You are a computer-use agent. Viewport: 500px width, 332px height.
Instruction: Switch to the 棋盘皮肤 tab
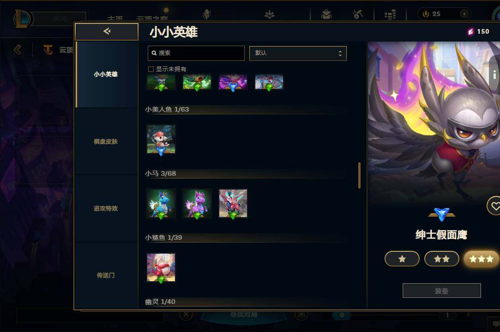tap(106, 142)
